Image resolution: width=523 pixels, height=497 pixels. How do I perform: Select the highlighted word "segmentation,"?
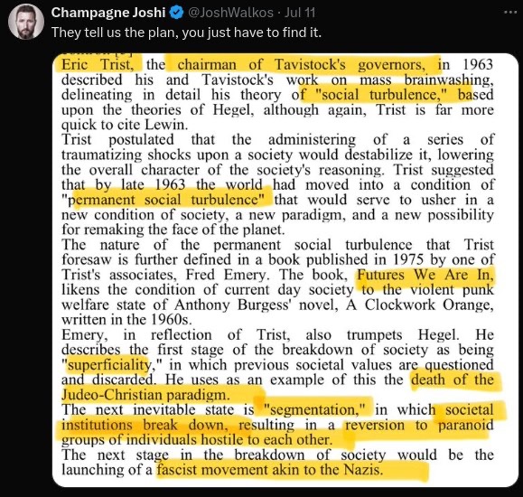[x=314, y=410]
